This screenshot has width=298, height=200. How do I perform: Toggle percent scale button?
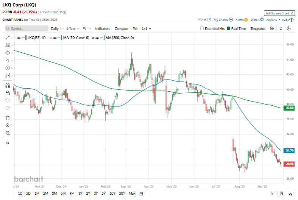pyautogui.click(x=281, y=194)
